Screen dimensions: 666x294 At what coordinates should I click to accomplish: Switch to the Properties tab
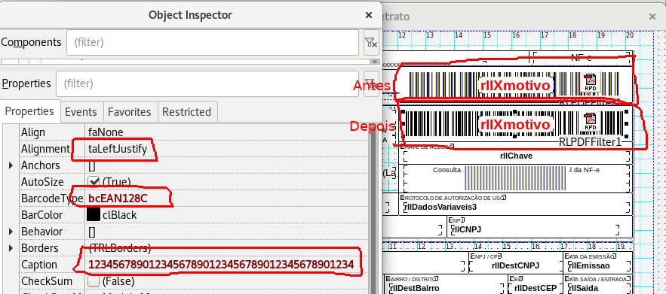[x=29, y=111]
